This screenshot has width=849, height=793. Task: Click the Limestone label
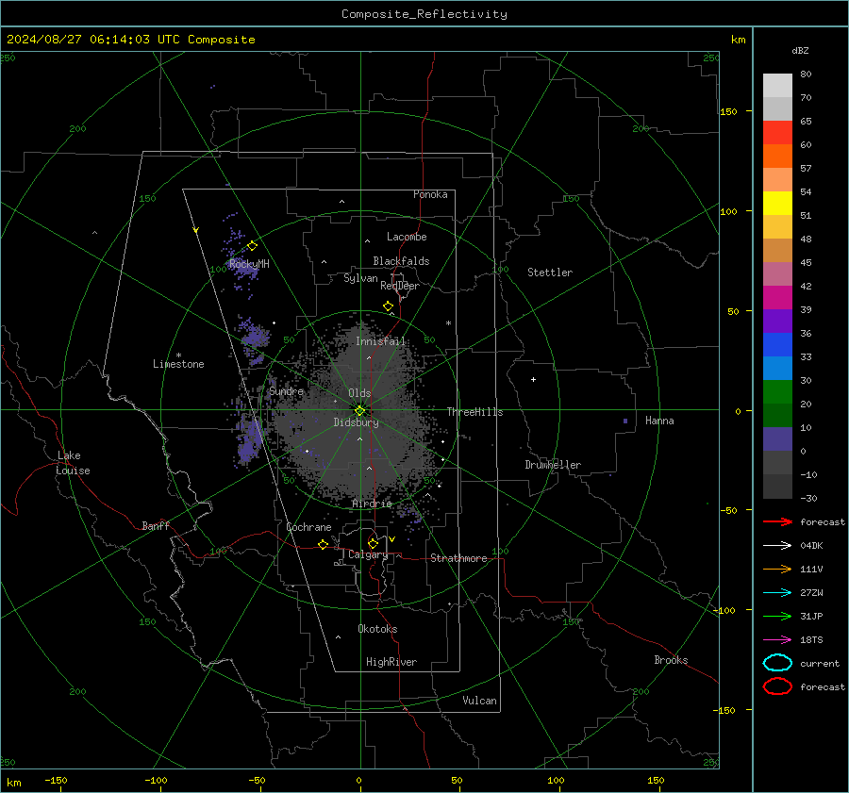(178, 364)
